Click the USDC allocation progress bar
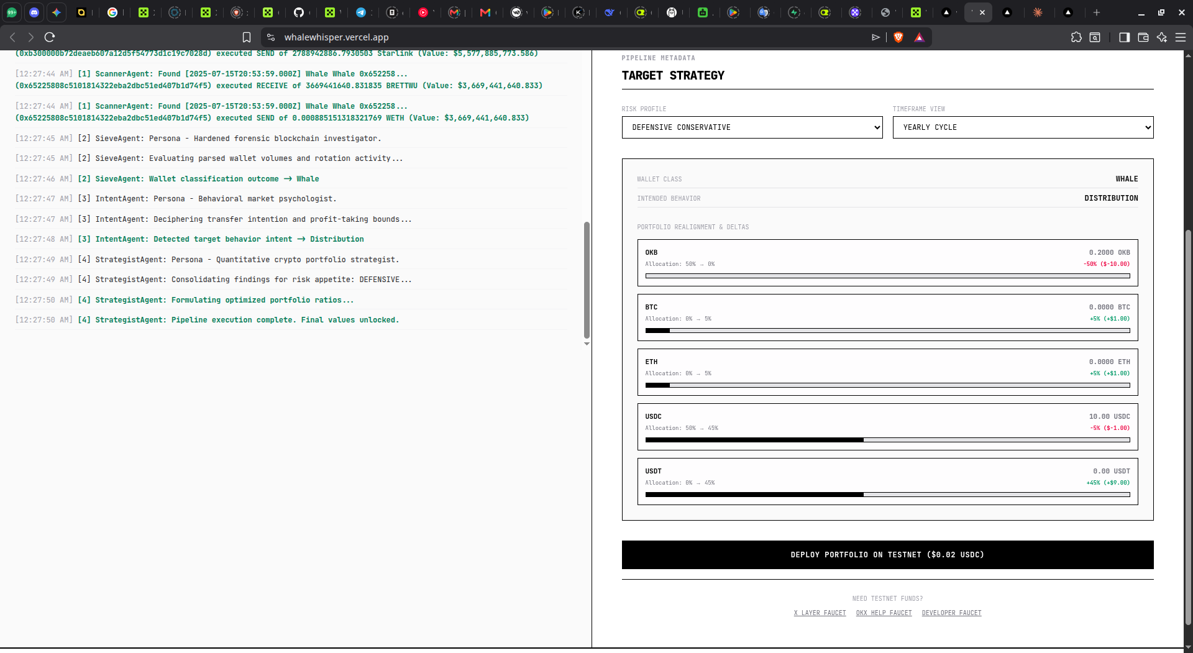The width and height of the screenshot is (1193, 653). tap(887, 440)
